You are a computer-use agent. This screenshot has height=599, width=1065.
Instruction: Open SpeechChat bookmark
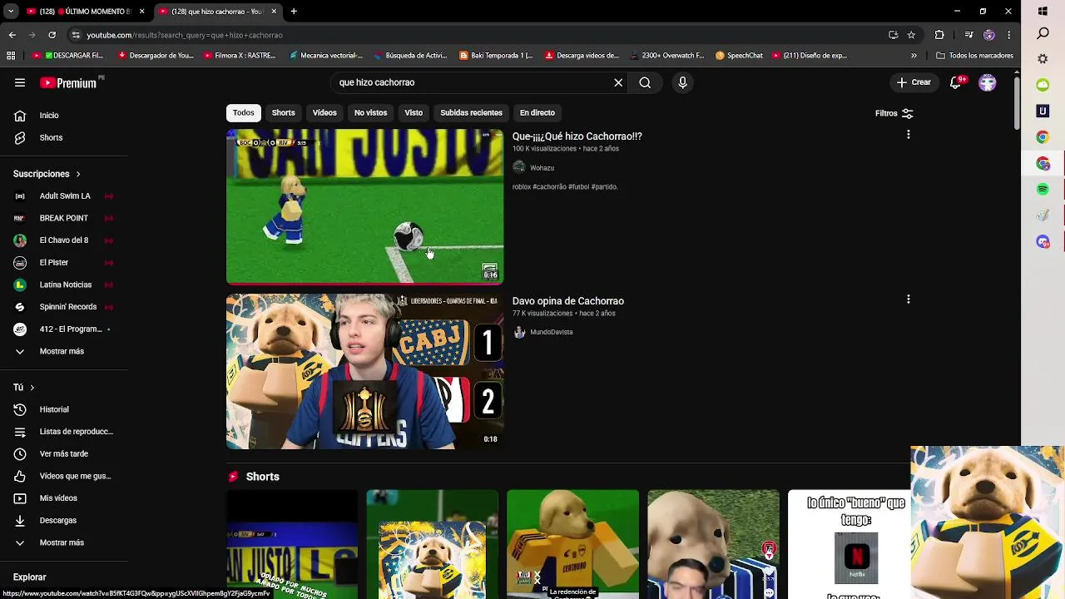tap(739, 56)
